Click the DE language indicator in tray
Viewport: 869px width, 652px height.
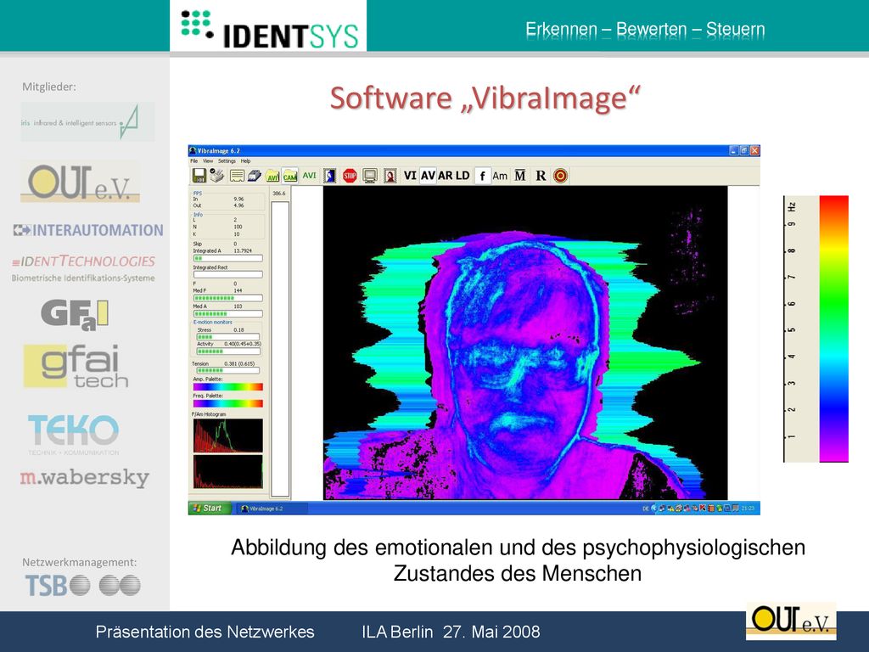646,509
